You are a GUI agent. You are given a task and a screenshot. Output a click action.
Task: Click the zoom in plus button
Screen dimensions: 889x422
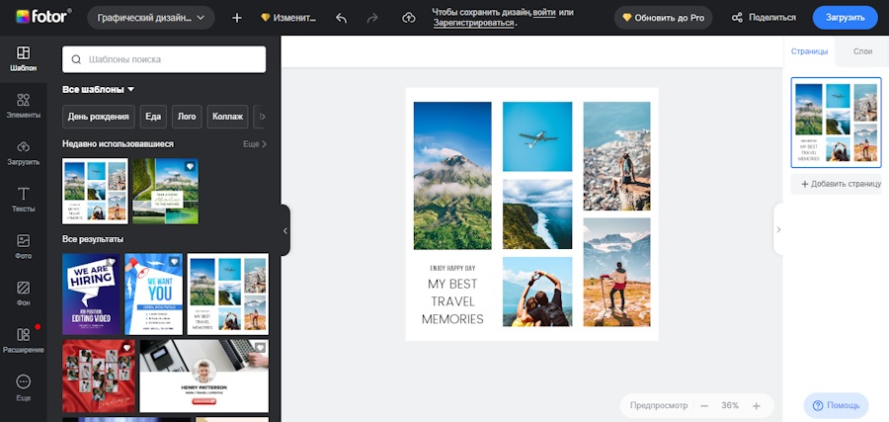(756, 406)
